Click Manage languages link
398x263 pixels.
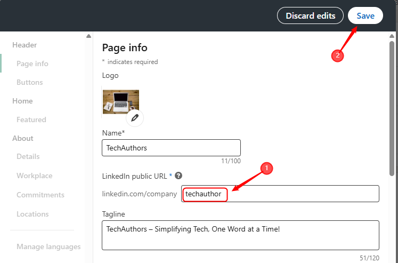pos(48,247)
